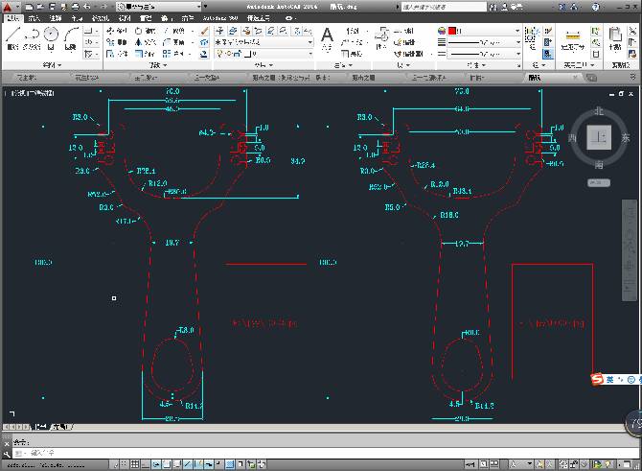Click the command line customize wrench icon
642x471 pixels.
(x=7, y=454)
